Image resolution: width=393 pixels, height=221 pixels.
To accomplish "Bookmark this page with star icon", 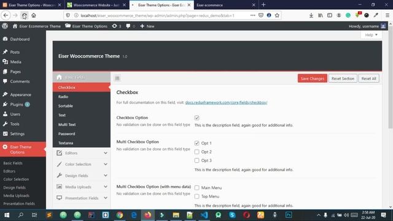I will click(277, 15).
